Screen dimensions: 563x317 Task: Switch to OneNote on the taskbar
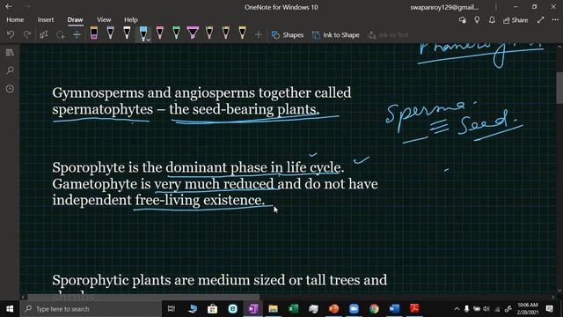(253, 309)
